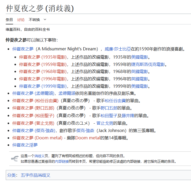Open 仲夏夜之夢 (1968年電影) link
This screenshot has height=185, width=191.
[43, 72]
